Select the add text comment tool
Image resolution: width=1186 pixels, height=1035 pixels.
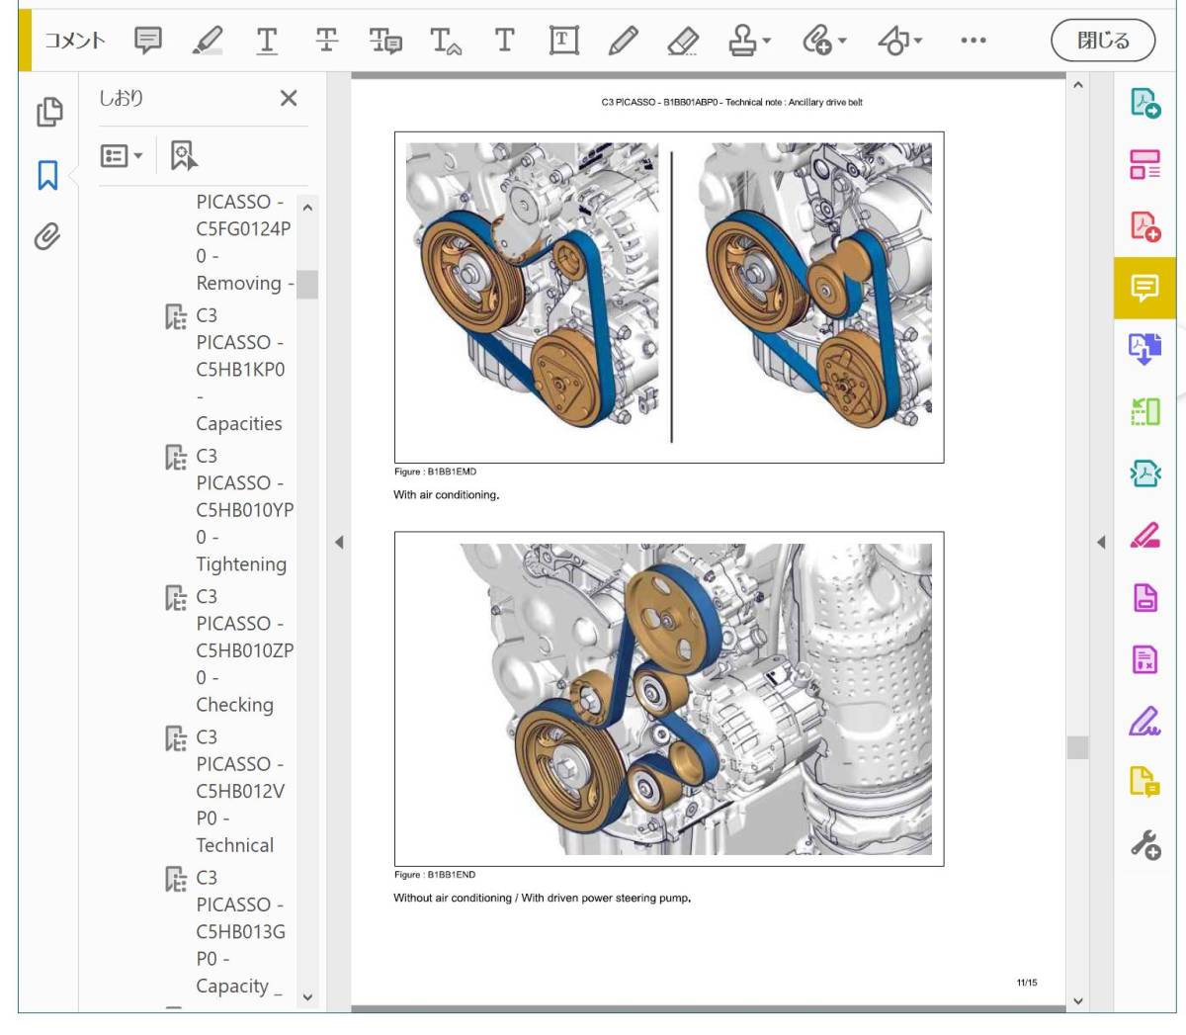click(x=504, y=41)
